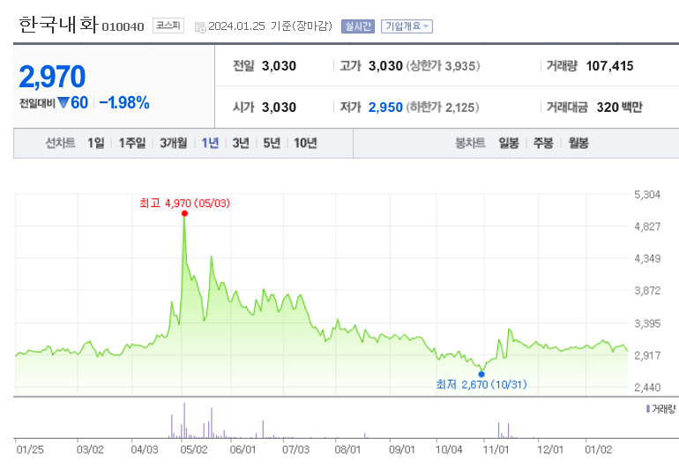Click the 한국내화 stock name
The image size is (679, 467).
coord(58,25)
